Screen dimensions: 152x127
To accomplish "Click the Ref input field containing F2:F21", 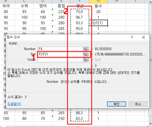I will click(x=60, y=54).
